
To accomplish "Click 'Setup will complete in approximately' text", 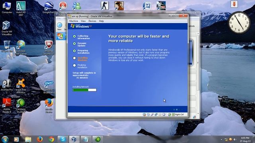I will (x=84, y=74).
